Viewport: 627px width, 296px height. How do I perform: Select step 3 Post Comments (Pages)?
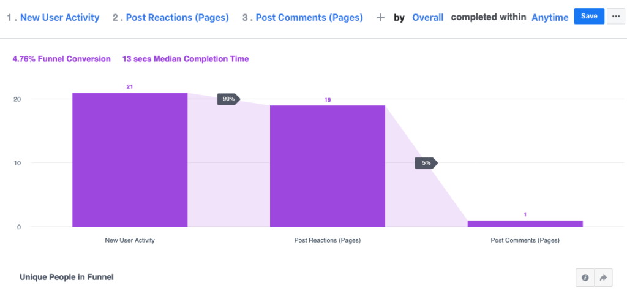coord(309,18)
